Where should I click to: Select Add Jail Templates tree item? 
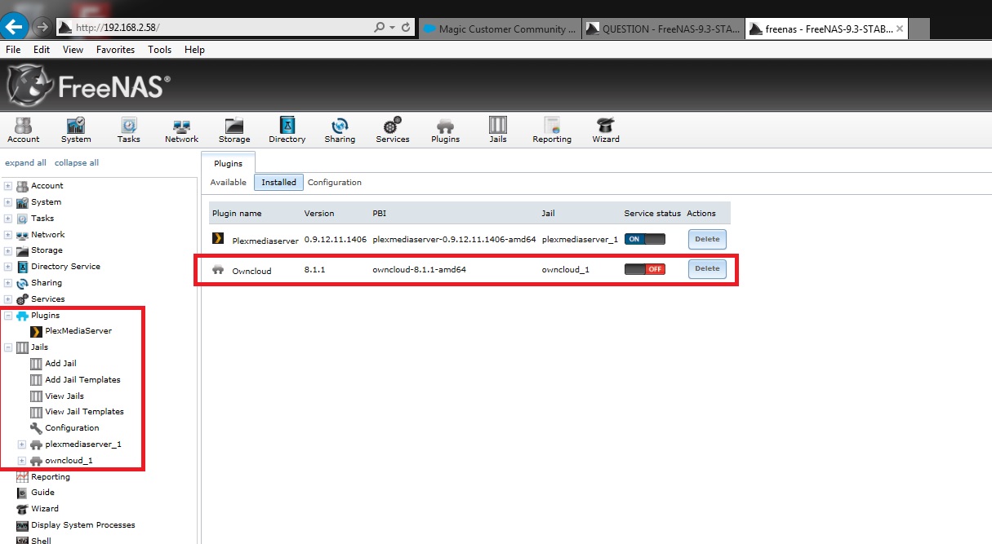click(x=82, y=380)
